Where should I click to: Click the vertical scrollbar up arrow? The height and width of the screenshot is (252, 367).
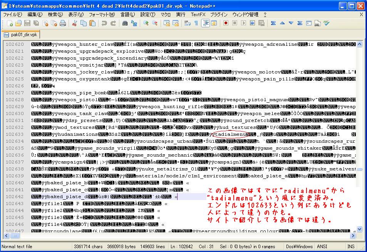[x=360, y=44]
